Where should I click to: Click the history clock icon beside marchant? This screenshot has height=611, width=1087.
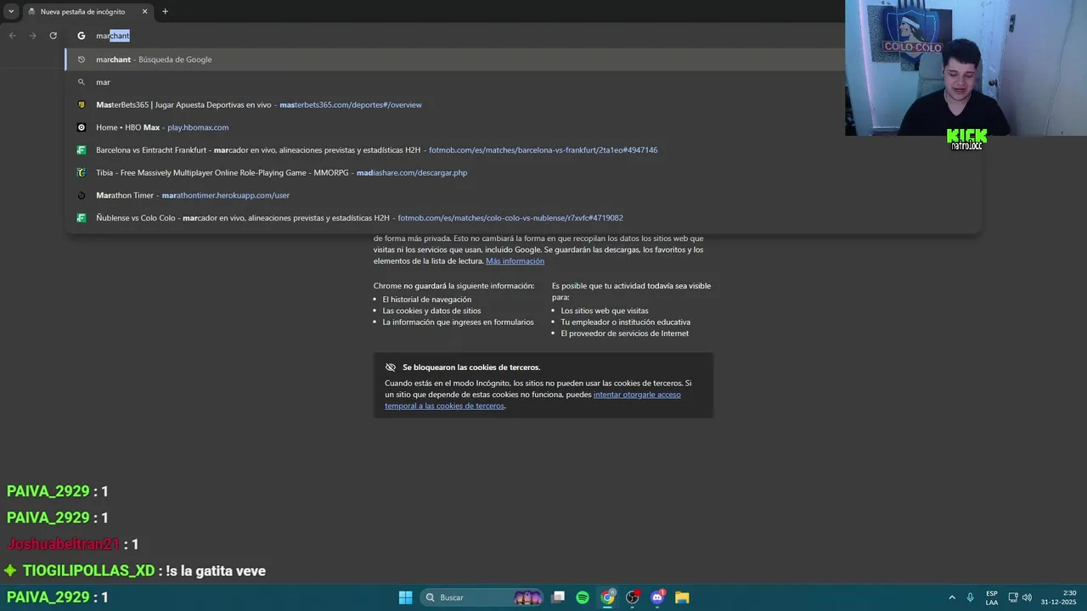coord(82,59)
